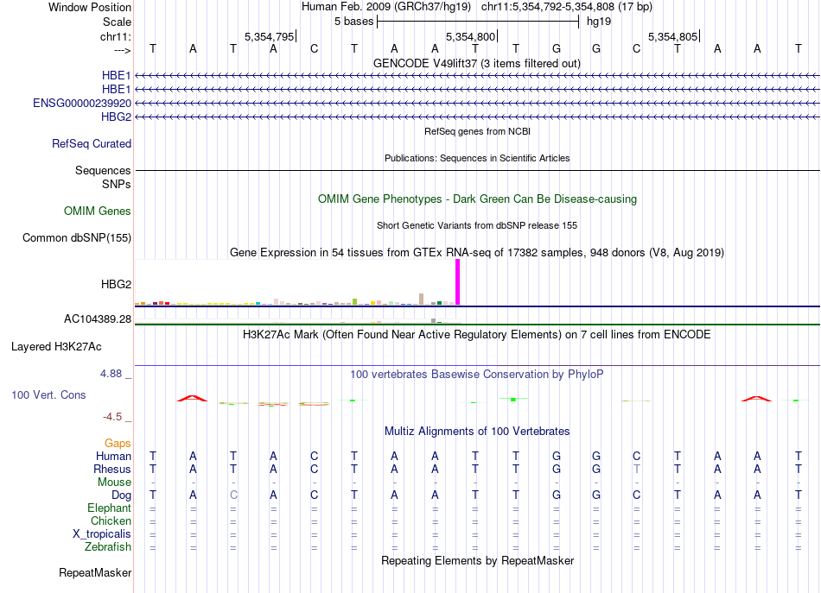Click the AC104389.28 expression label
821x593 pixels.
(98, 319)
